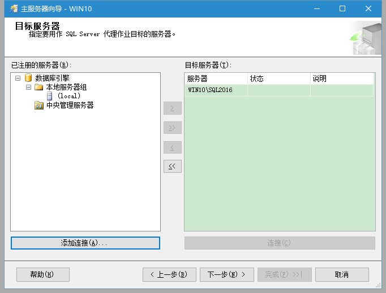Click the 状态 column header
386x293 pixels.
click(x=256, y=78)
